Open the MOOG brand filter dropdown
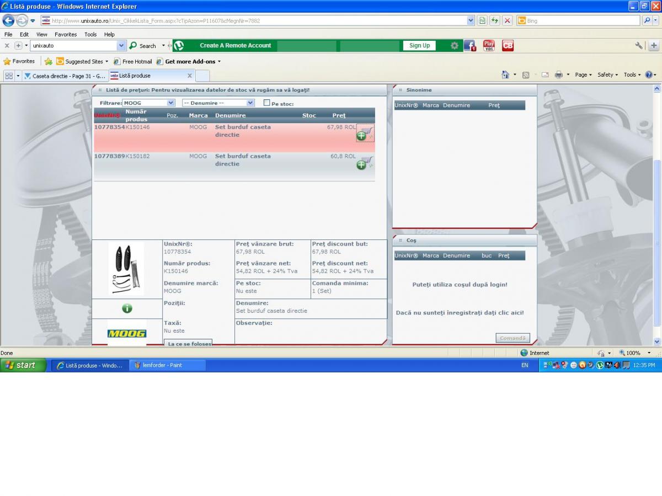 170,103
